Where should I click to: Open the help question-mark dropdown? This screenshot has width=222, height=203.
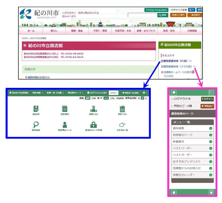click(145, 93)
